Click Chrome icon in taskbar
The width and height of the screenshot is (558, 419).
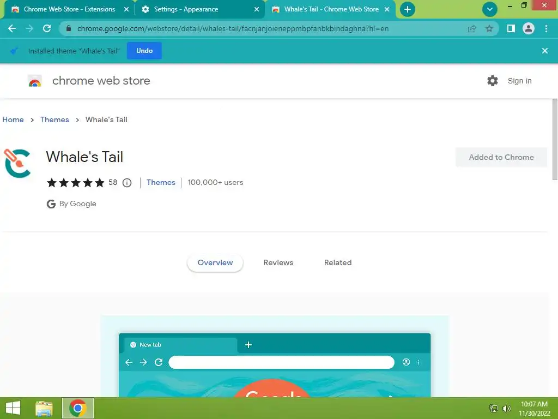coord(78,408)
